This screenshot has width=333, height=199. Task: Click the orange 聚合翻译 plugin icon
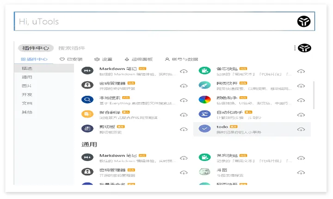87,114
